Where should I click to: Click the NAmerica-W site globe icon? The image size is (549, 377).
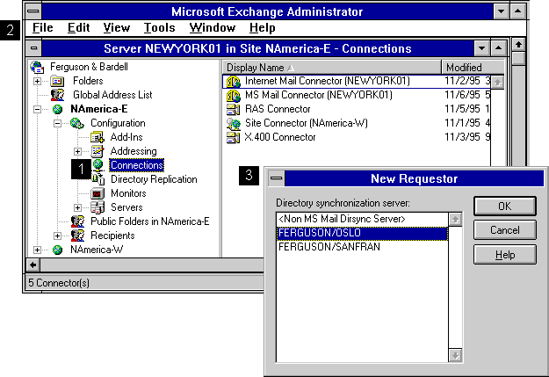(x=57, y=250)
